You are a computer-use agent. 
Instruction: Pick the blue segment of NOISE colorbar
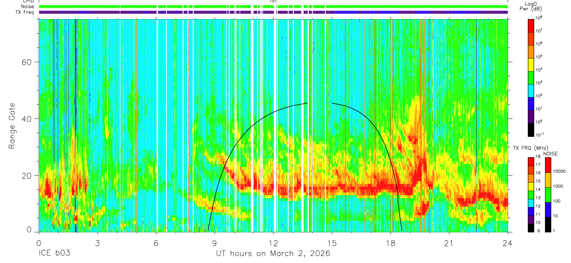coord(548,209)
